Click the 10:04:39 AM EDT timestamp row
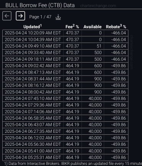 pos(65,40)
